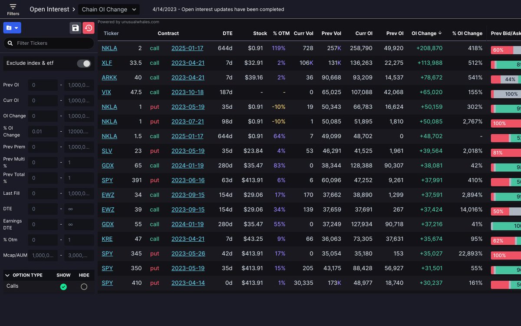Click the OPTION TYPE collapse chevron
Viewport: 521px width, 326px height.
[x=7, y=275]
